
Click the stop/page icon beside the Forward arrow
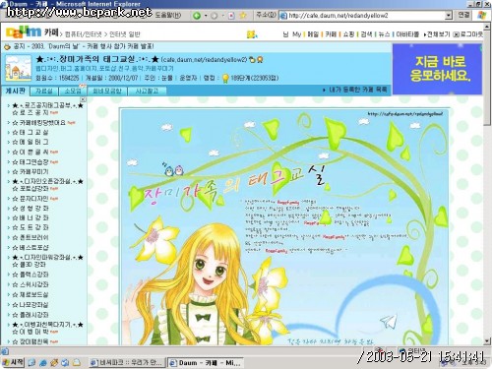pyautogui.click(x=231, y=16)
